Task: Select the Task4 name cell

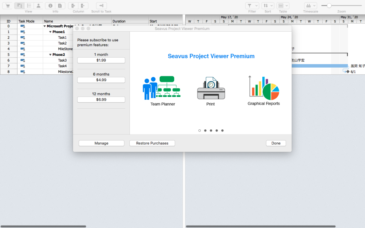Action: [62, 66]
